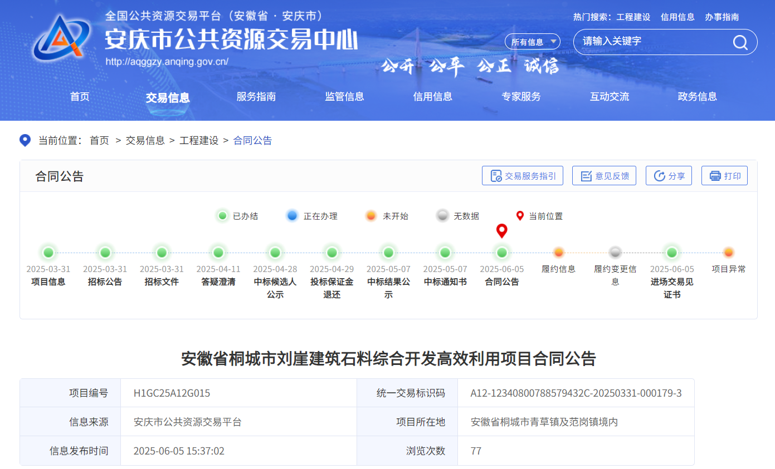
Task: Open the 交易信息 navigation tab
Action: pyautogui.click(x=168, y=97)
